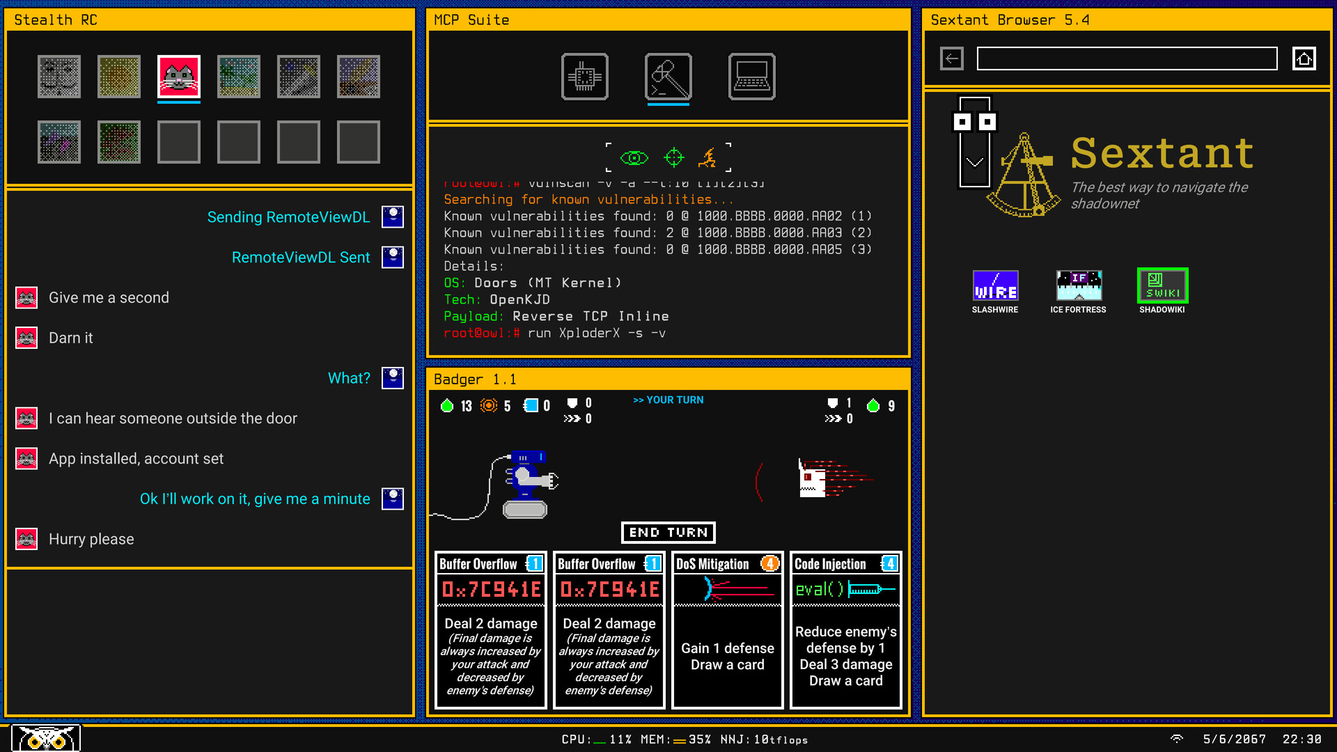Play the Code Injection card
This screenshot has width=1337, height=752.
tap(845, 630)
